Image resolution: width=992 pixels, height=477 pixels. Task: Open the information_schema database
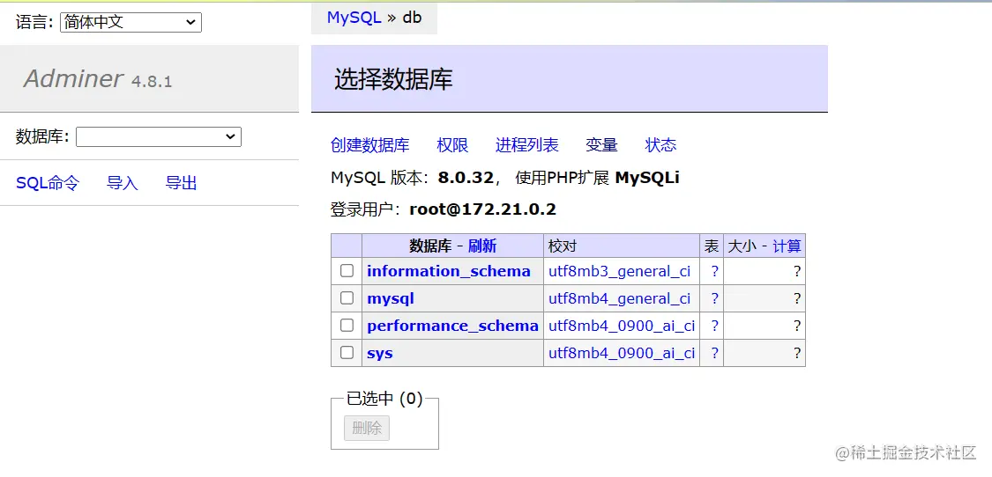pyautogui.click(x=449, y=271)
